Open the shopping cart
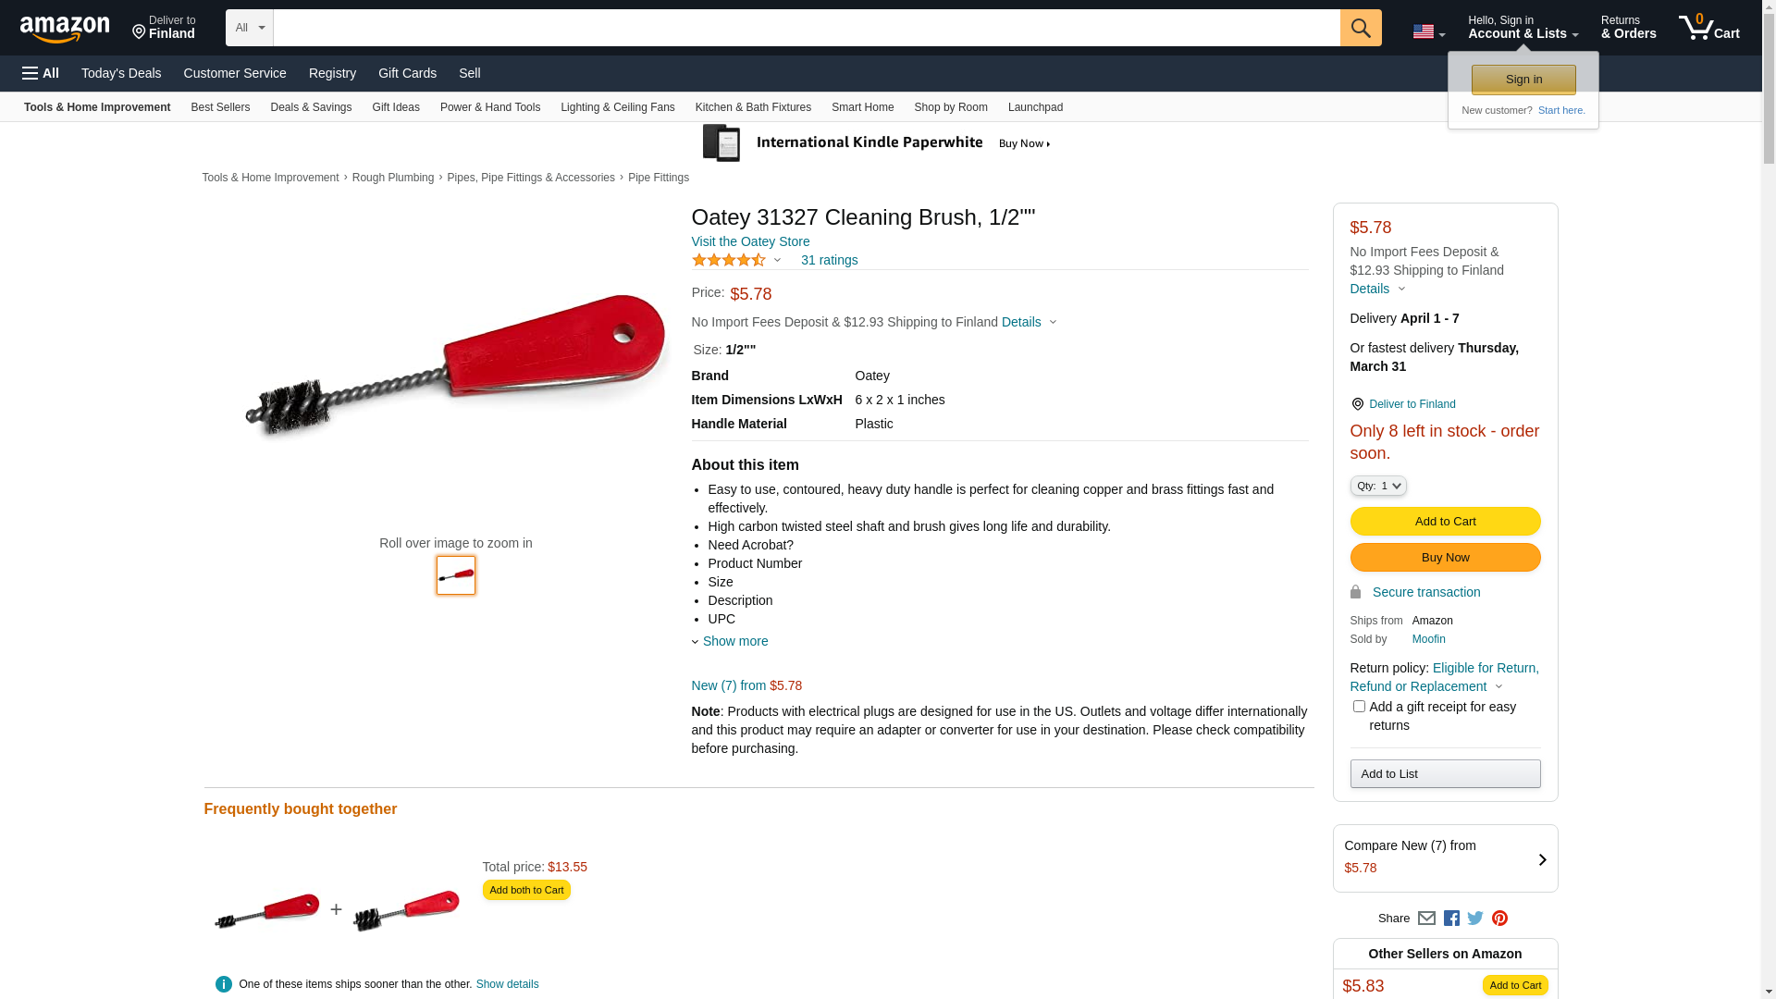Screen dimensions: 1776x999 point(1709,28)
